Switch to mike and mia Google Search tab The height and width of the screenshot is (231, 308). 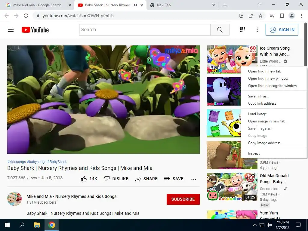37,5
